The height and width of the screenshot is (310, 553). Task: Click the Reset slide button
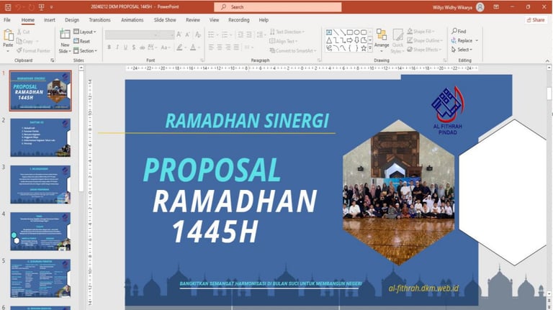click(82, 41)
